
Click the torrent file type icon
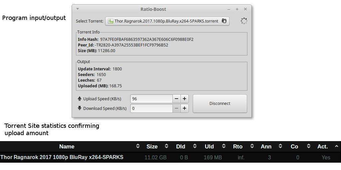point(111,21)
